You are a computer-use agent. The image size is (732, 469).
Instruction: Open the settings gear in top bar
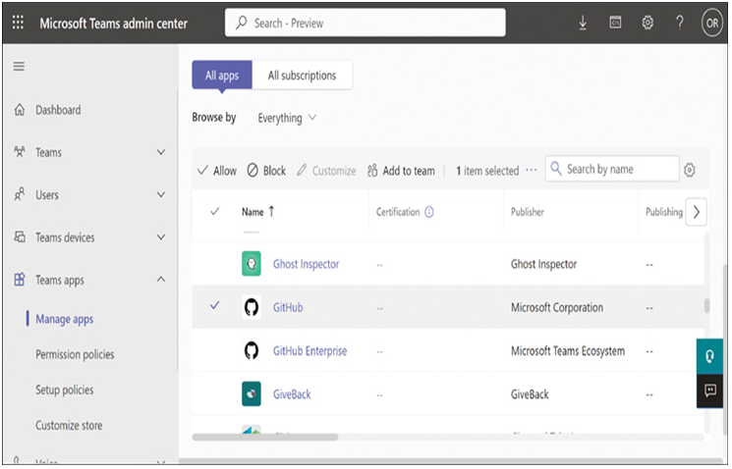pos(648,23)
